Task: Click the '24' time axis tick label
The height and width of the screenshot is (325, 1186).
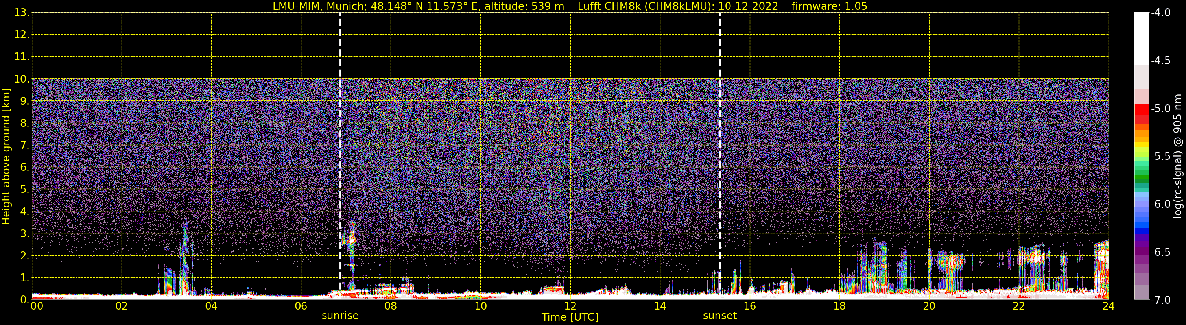Action: [1109, 306]
